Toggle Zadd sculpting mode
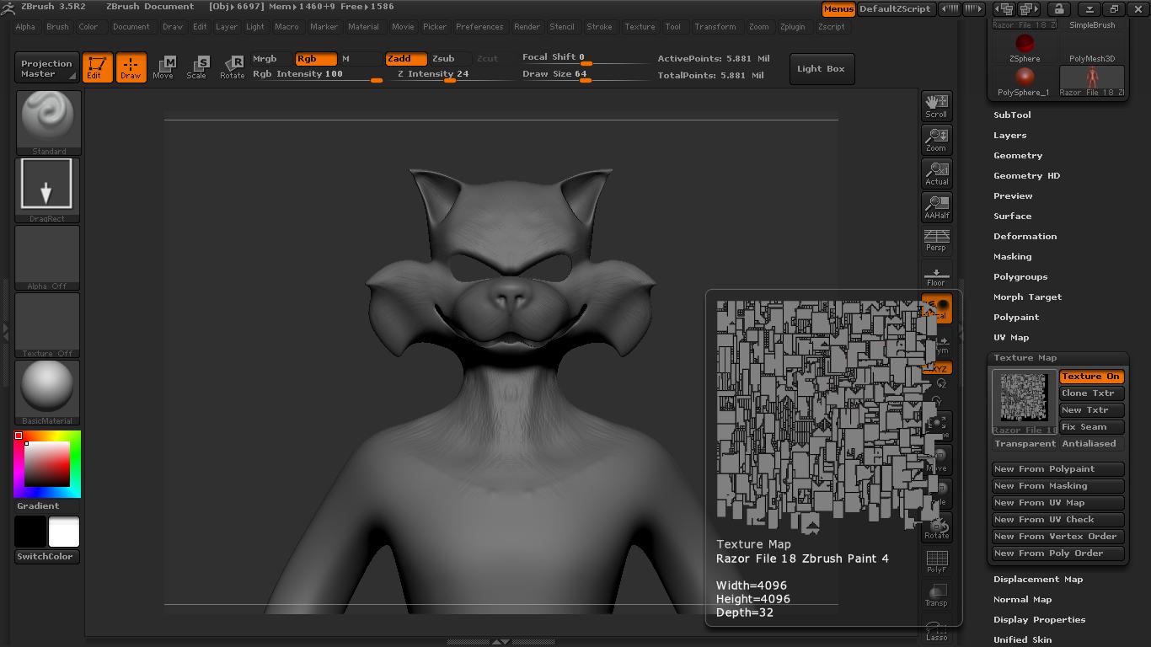The width and height of the screenshot is (1151, 647). pyautogui.click(x=405, y=59)
